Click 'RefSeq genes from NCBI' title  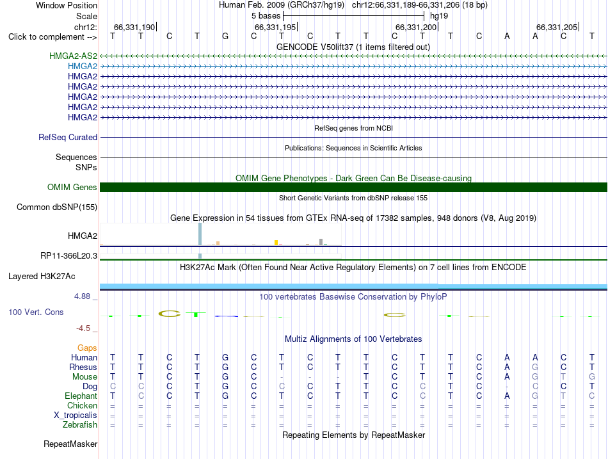tap(354, 128)
